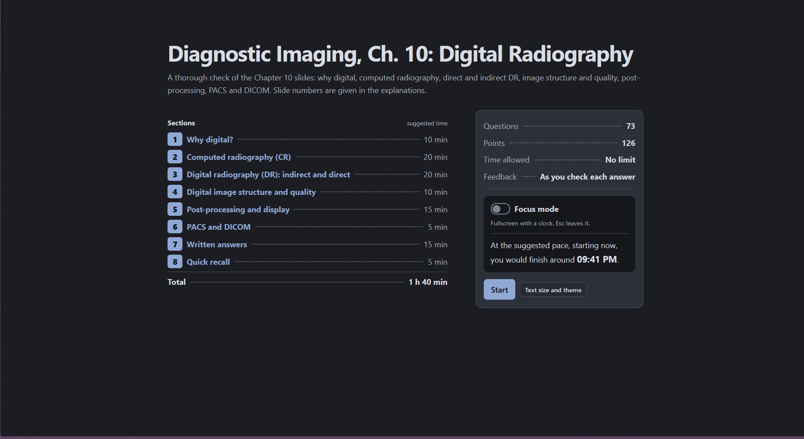Go to Digital radiography (DR): indirect and direct

pyautogui.click(x=268, y=174)
